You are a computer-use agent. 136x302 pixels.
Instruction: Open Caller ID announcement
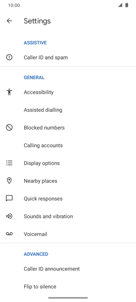pos(68,269)
